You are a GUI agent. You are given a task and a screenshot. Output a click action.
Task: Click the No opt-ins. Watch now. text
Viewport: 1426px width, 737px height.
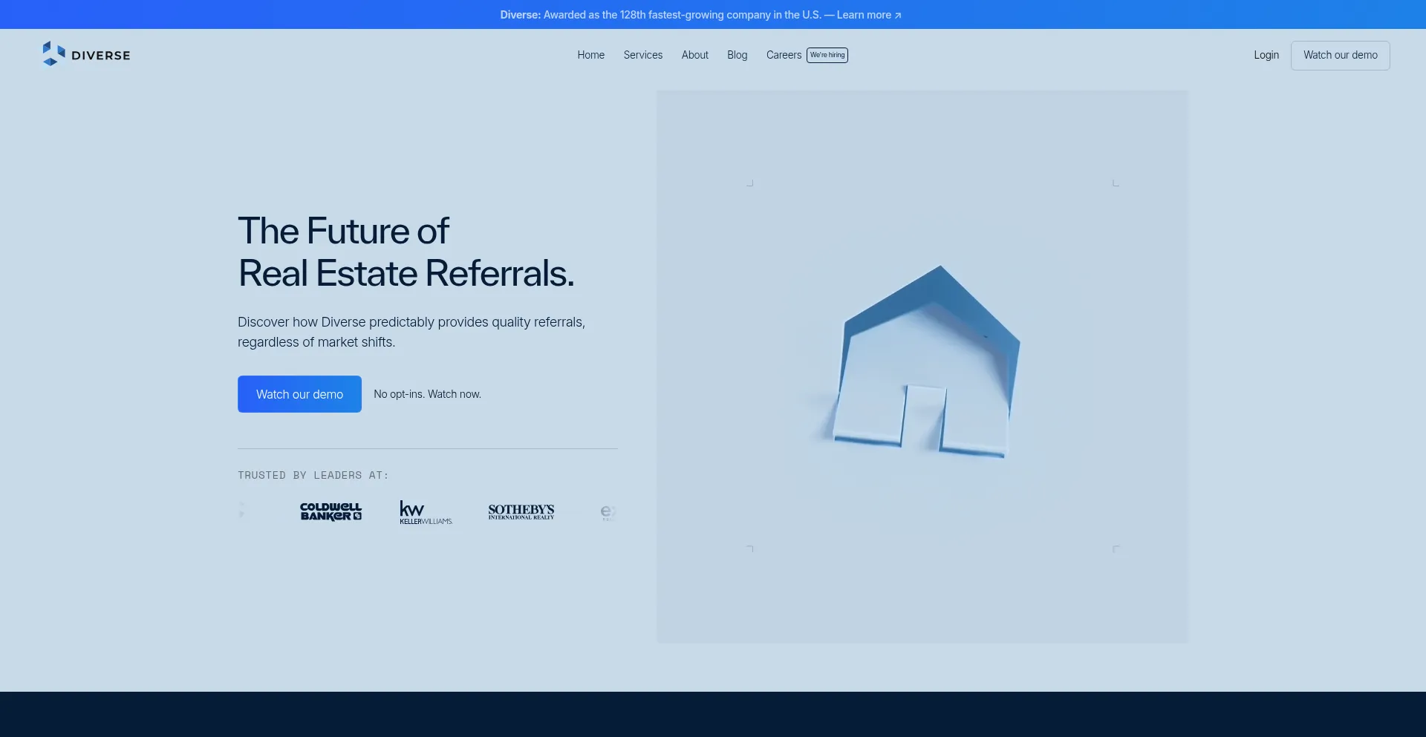[x=427, y=394]
